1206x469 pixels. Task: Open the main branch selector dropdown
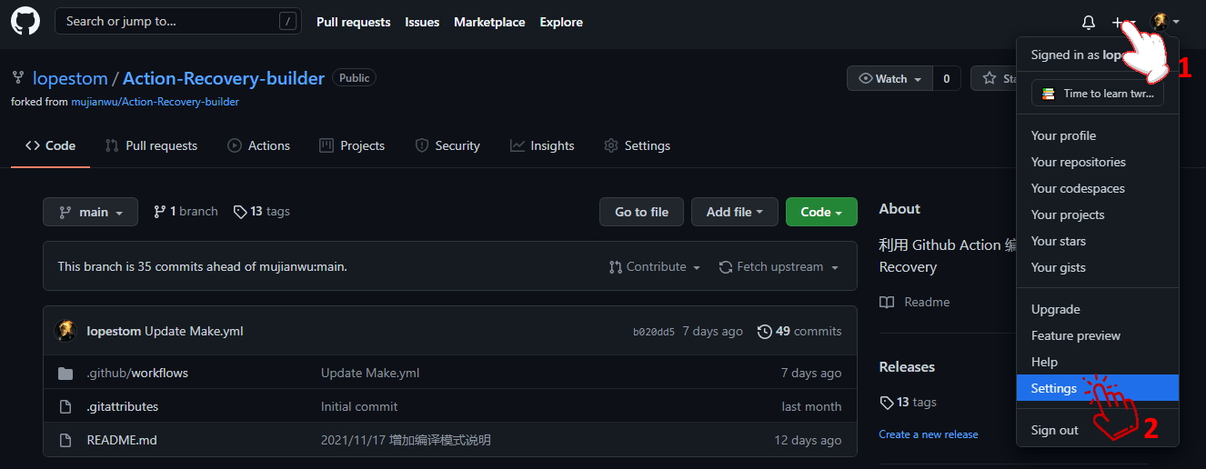point(91,212)
